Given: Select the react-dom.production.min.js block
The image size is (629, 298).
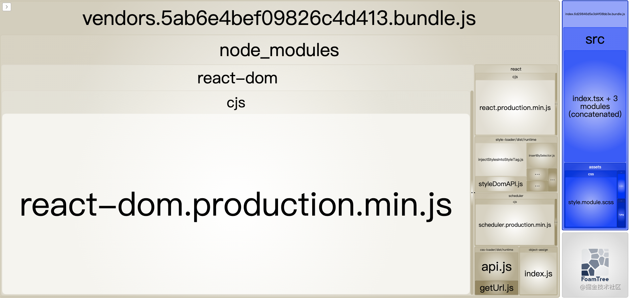Looking at the screenshot, I should click(x=236, y=204).
